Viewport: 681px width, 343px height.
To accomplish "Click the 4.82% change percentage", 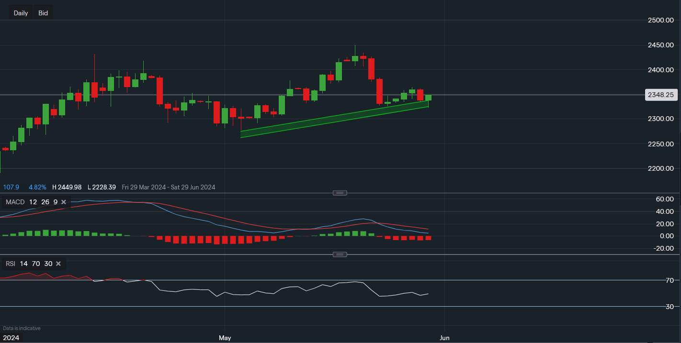I will [37, 187].
